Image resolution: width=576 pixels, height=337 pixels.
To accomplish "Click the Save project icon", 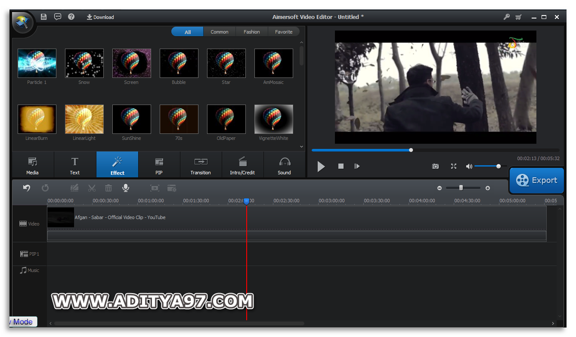I will click(43, 17).
